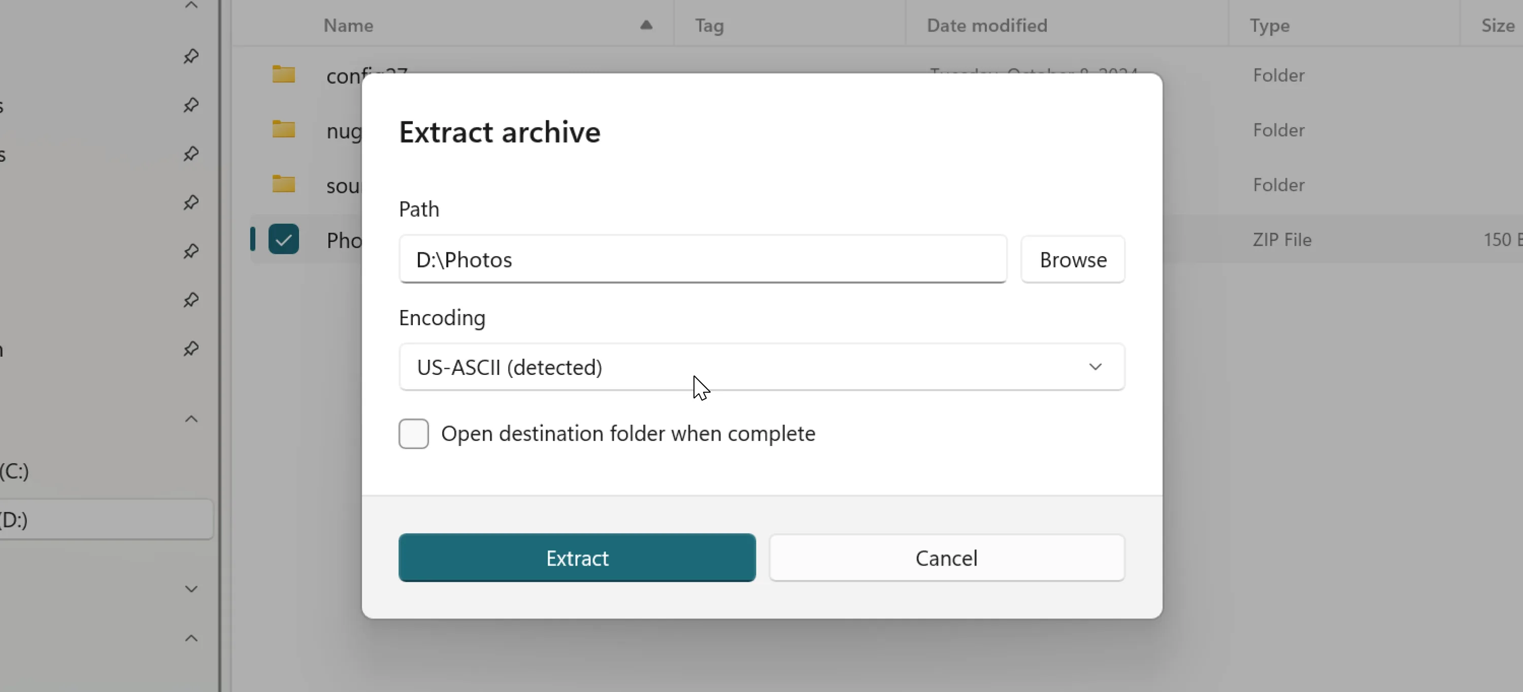Click Browse to choose a destination
This screenshot has width=1523, height=692.
[x=1073, y=259]
